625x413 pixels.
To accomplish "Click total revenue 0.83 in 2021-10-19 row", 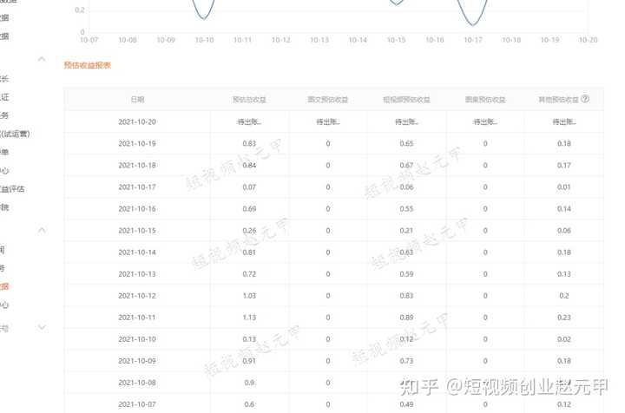I will tap(249, 143).
